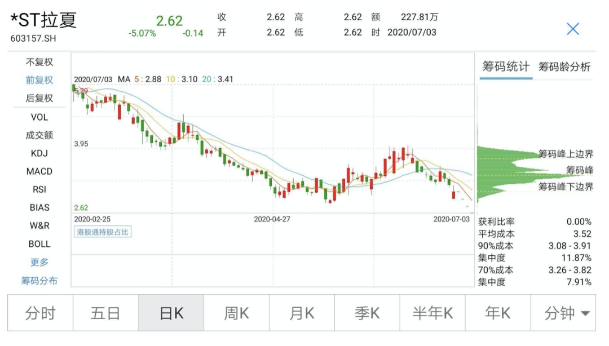Open 分钟 period dropdown
609x346 pixels.
coord(566,313)
